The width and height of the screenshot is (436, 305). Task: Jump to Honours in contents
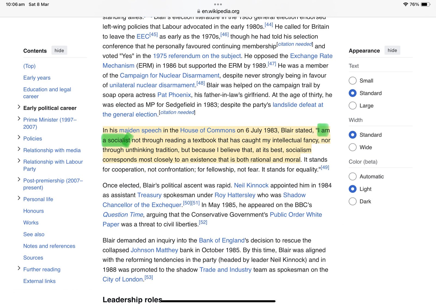(x=34, y=211)
